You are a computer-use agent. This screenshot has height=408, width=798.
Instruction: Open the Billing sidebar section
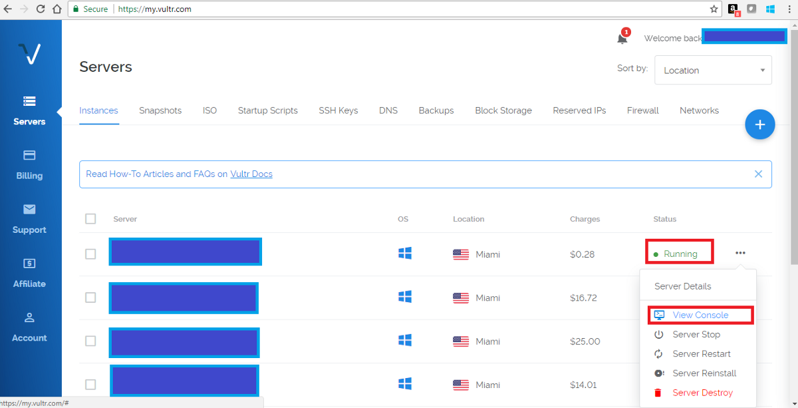tap(29, 165)
